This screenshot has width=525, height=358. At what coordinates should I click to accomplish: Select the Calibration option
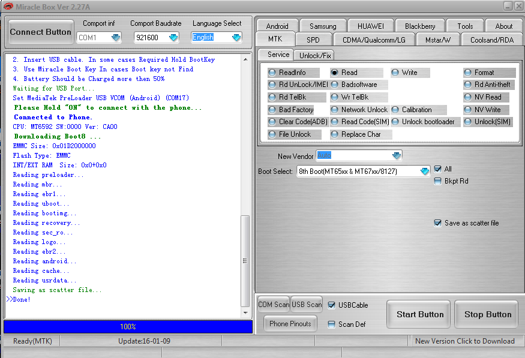[x=395, y=110]
